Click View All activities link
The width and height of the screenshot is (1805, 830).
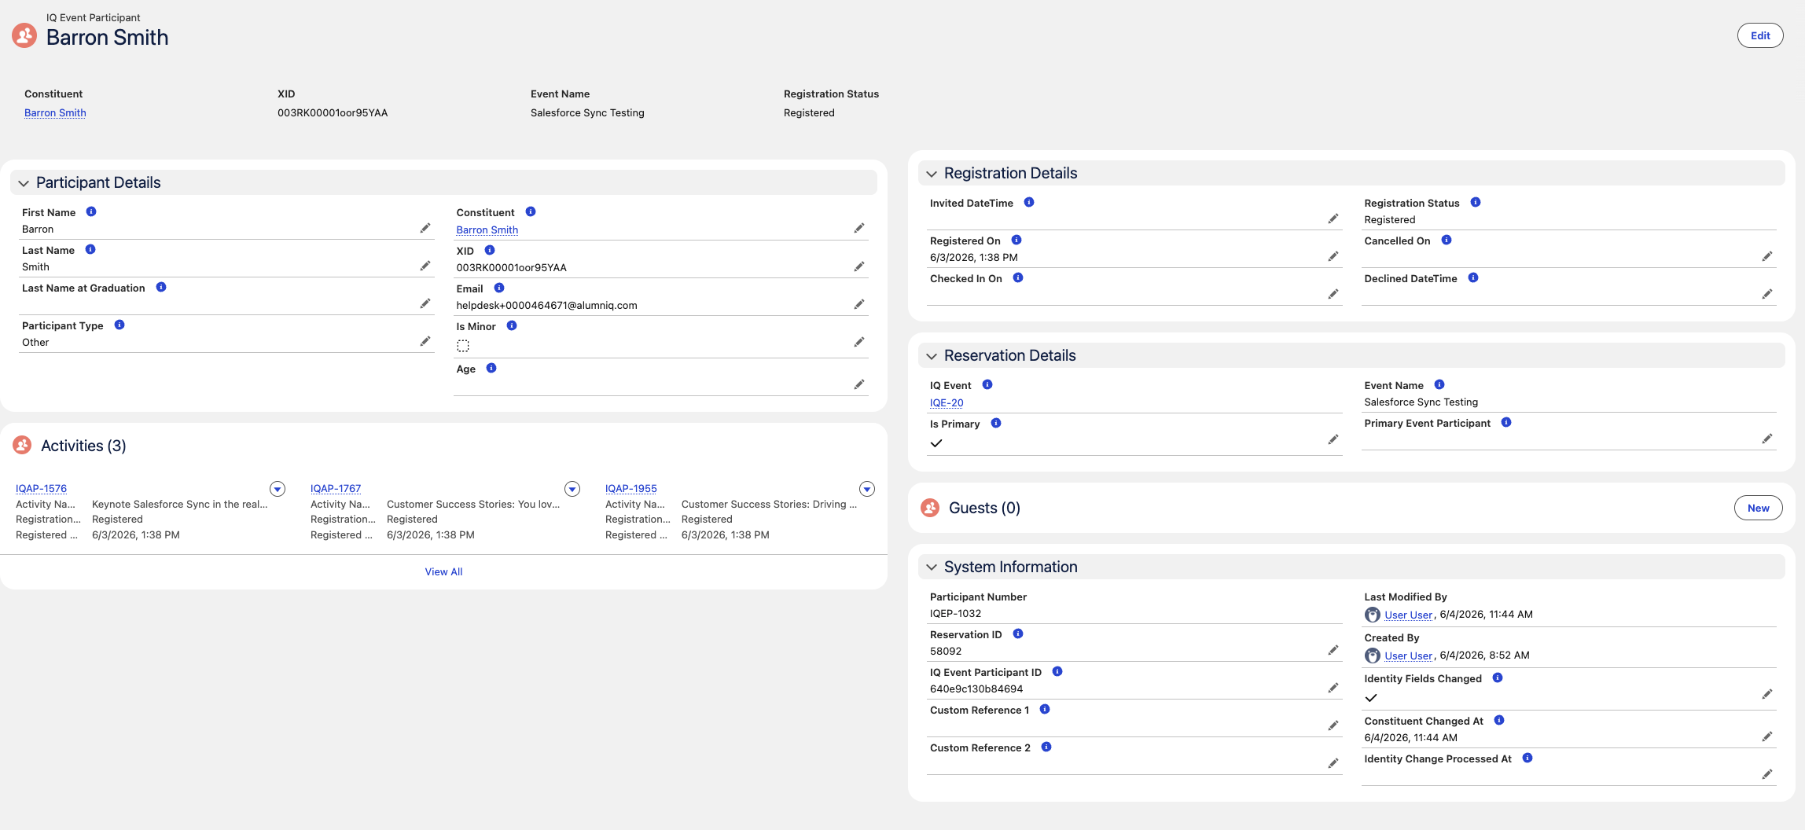tap(443, 571)
